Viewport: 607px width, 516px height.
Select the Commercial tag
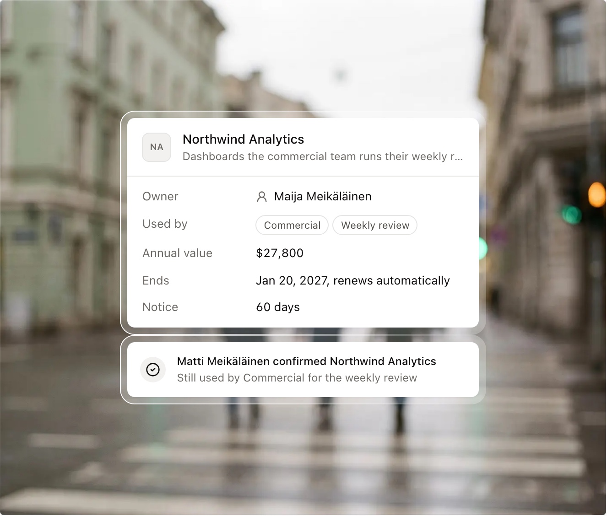pyautogui.click(x=292, y=226)
